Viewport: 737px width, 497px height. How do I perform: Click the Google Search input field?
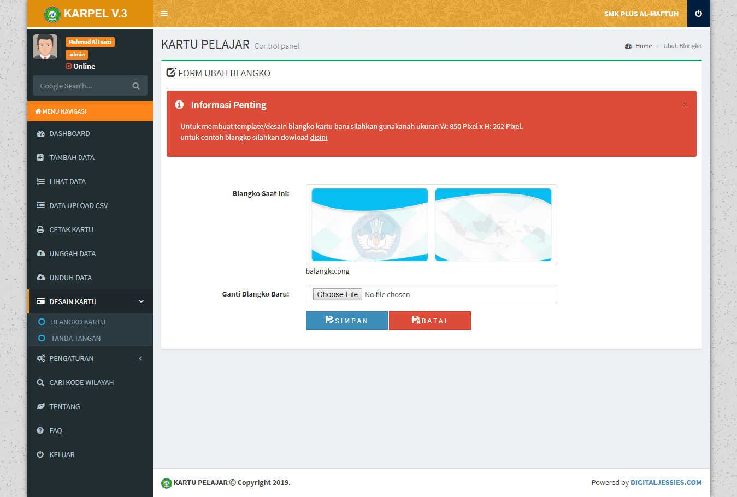82,86
